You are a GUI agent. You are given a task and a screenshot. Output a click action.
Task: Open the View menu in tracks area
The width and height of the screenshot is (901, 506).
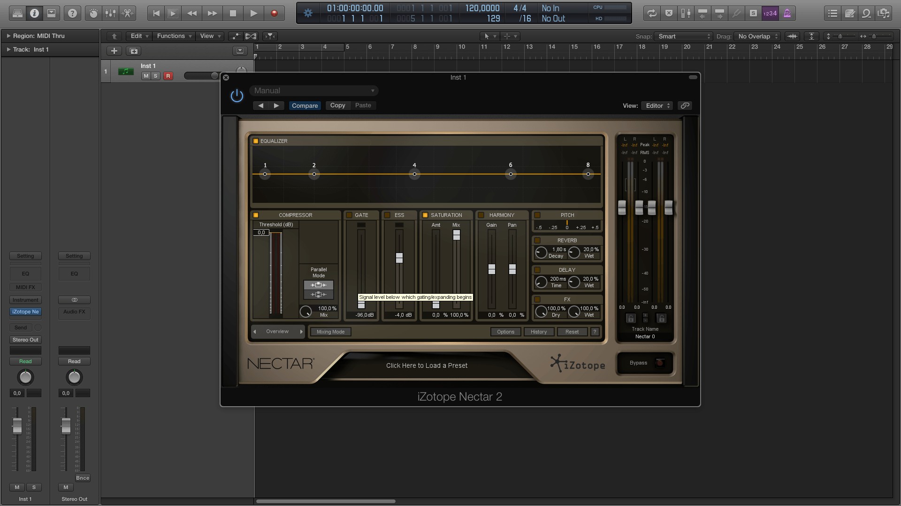click(x=210, y=36)
